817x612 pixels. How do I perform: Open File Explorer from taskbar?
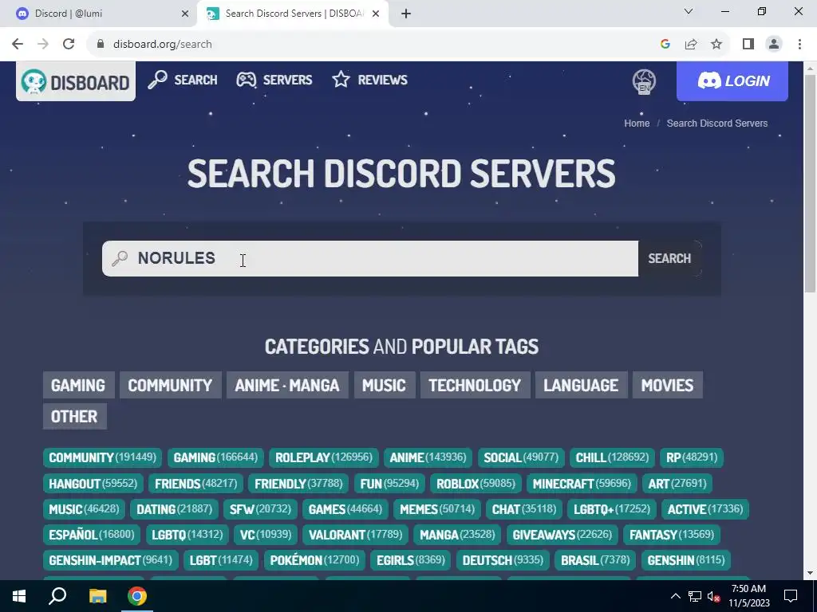(x=97, y=596)
